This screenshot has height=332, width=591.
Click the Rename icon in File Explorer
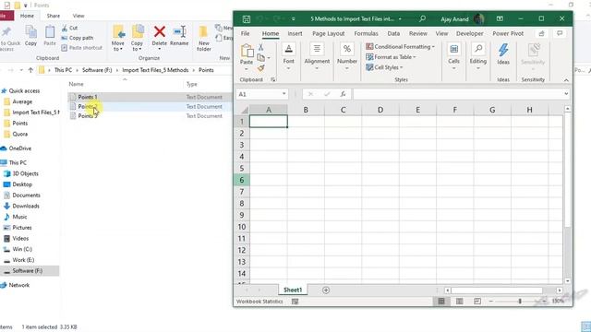coord(179,31)
